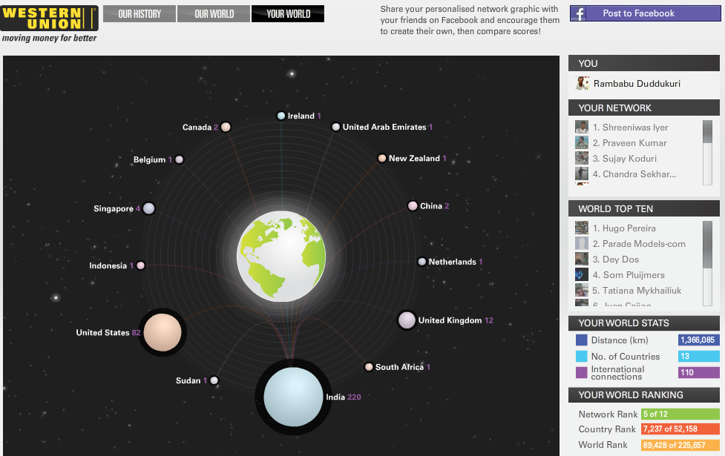Click the United States 82 label

coord(108,333)
